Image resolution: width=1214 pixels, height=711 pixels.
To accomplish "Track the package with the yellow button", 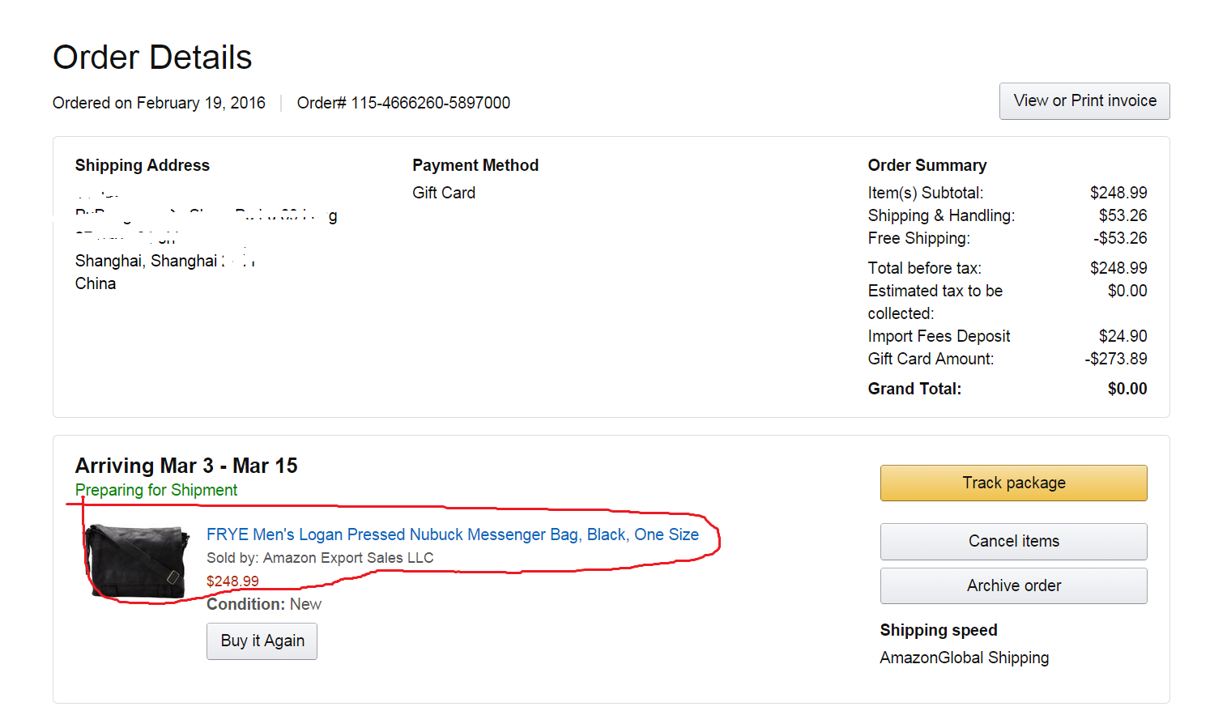I will (x=1014, y=483).
